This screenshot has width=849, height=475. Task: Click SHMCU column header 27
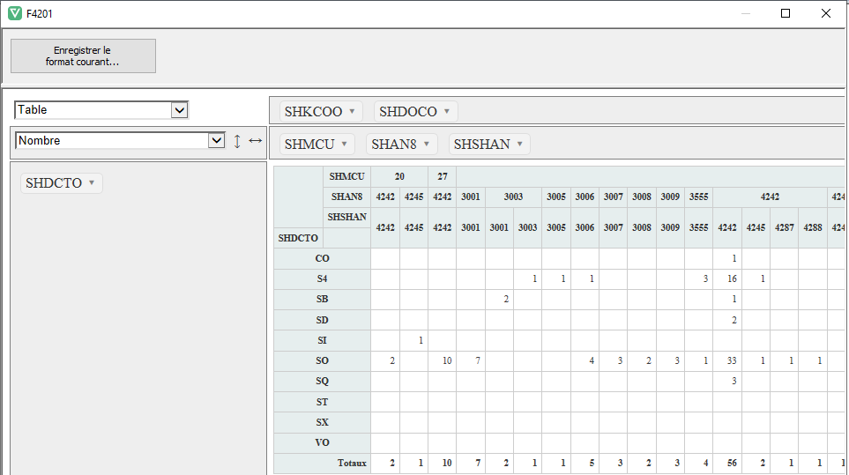[x=443, y=176]
